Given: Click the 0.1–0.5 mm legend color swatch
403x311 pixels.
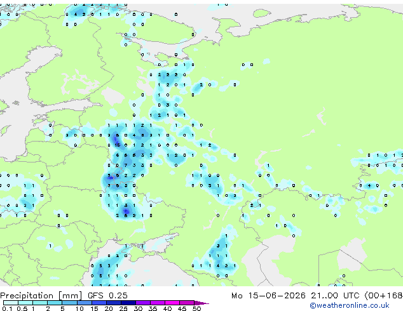Looking at the screenshot, I should [x=11, y=303].
